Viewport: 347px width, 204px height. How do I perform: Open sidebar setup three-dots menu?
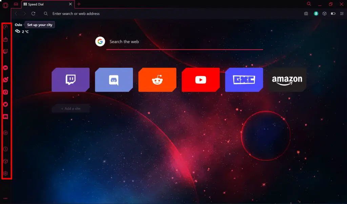tap(5, 199)
